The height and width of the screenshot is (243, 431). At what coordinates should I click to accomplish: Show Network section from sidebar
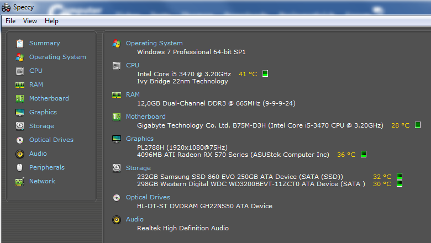tap(42, 181)
